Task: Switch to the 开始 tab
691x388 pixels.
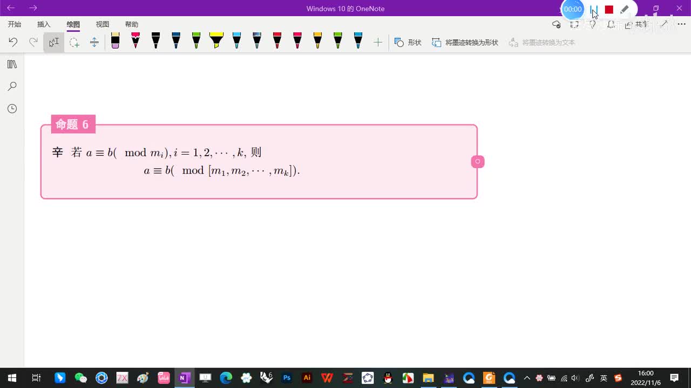Action: [x=15, y=24]
